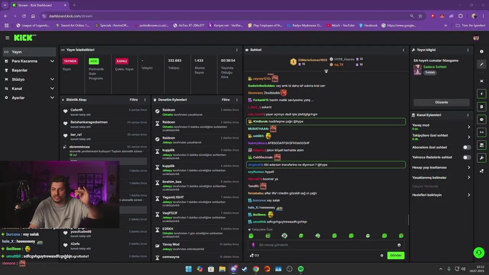The width and height of the screenshot is (489, 275).
Task: Click the Düzenle button
Action: coord(442,102)
